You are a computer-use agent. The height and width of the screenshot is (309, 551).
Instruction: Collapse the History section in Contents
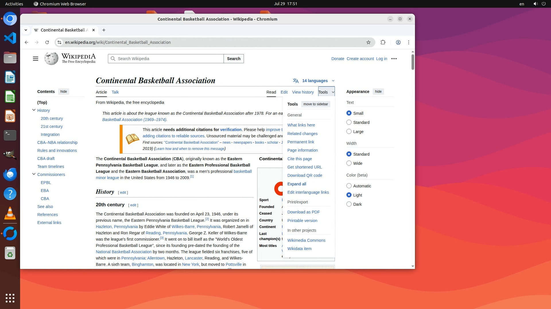[34, 110]
